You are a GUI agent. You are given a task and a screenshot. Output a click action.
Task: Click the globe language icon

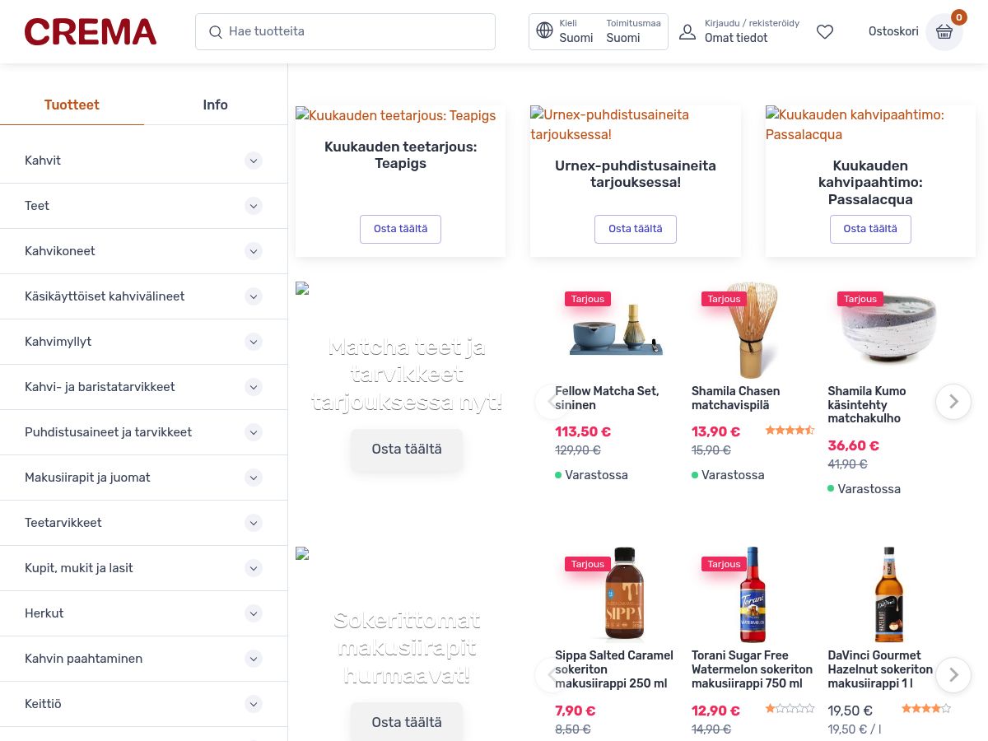544,30
